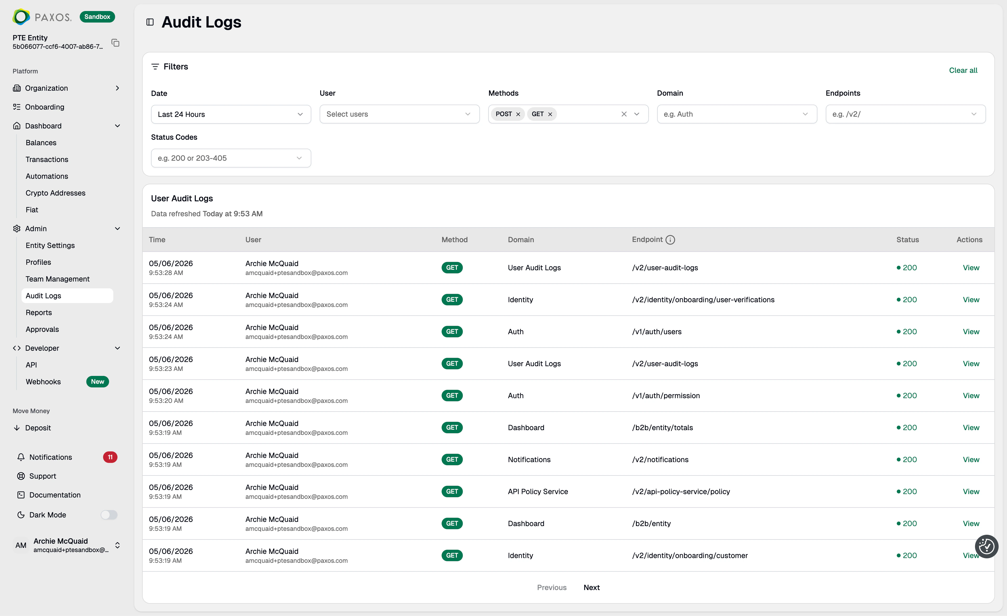The width and height of the screenshot is (1007, 616).
Task: Click the Notifications bell icon
Action: pos(21,457)
